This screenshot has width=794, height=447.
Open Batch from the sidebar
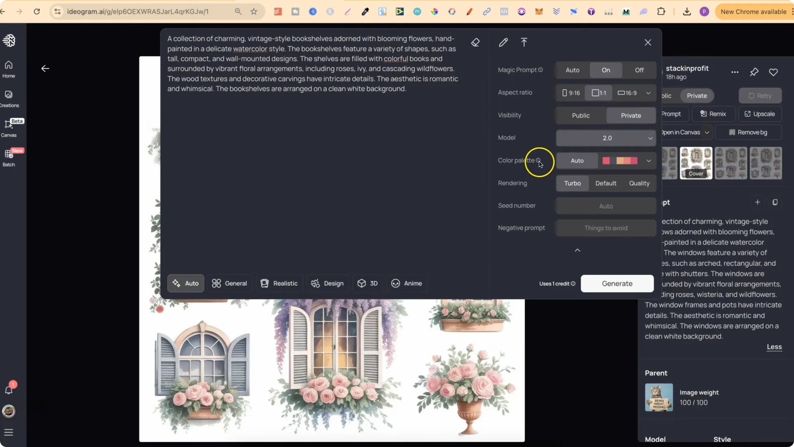click(x=9, y=158)
